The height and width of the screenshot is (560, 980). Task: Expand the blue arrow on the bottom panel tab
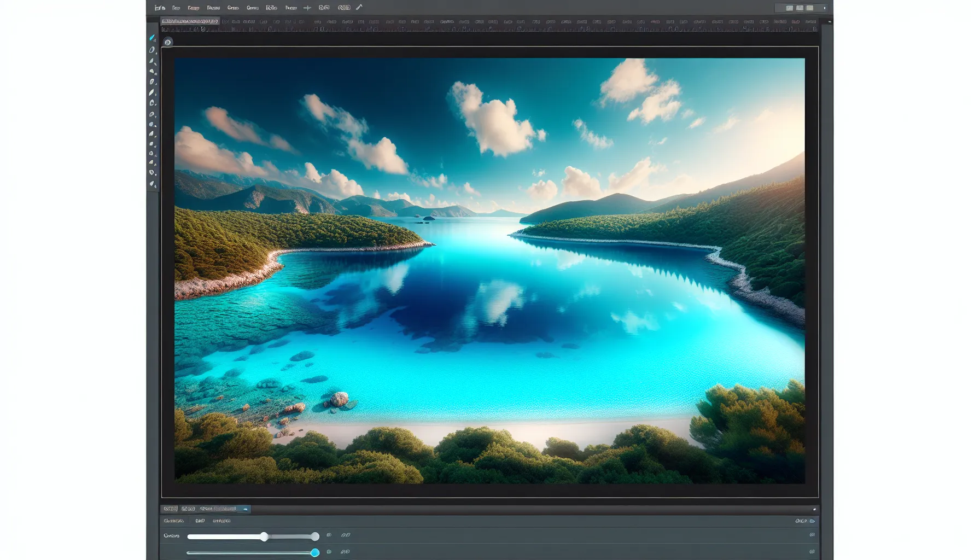pos(246,509)
